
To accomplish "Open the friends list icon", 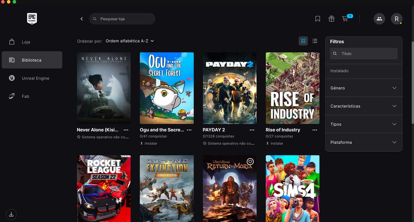I will coord(379,19).
